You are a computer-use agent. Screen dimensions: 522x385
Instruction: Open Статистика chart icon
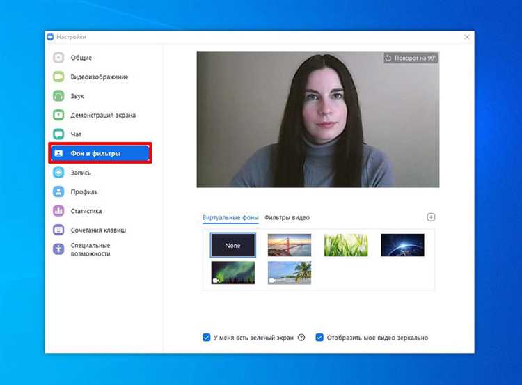coord(58,211)
